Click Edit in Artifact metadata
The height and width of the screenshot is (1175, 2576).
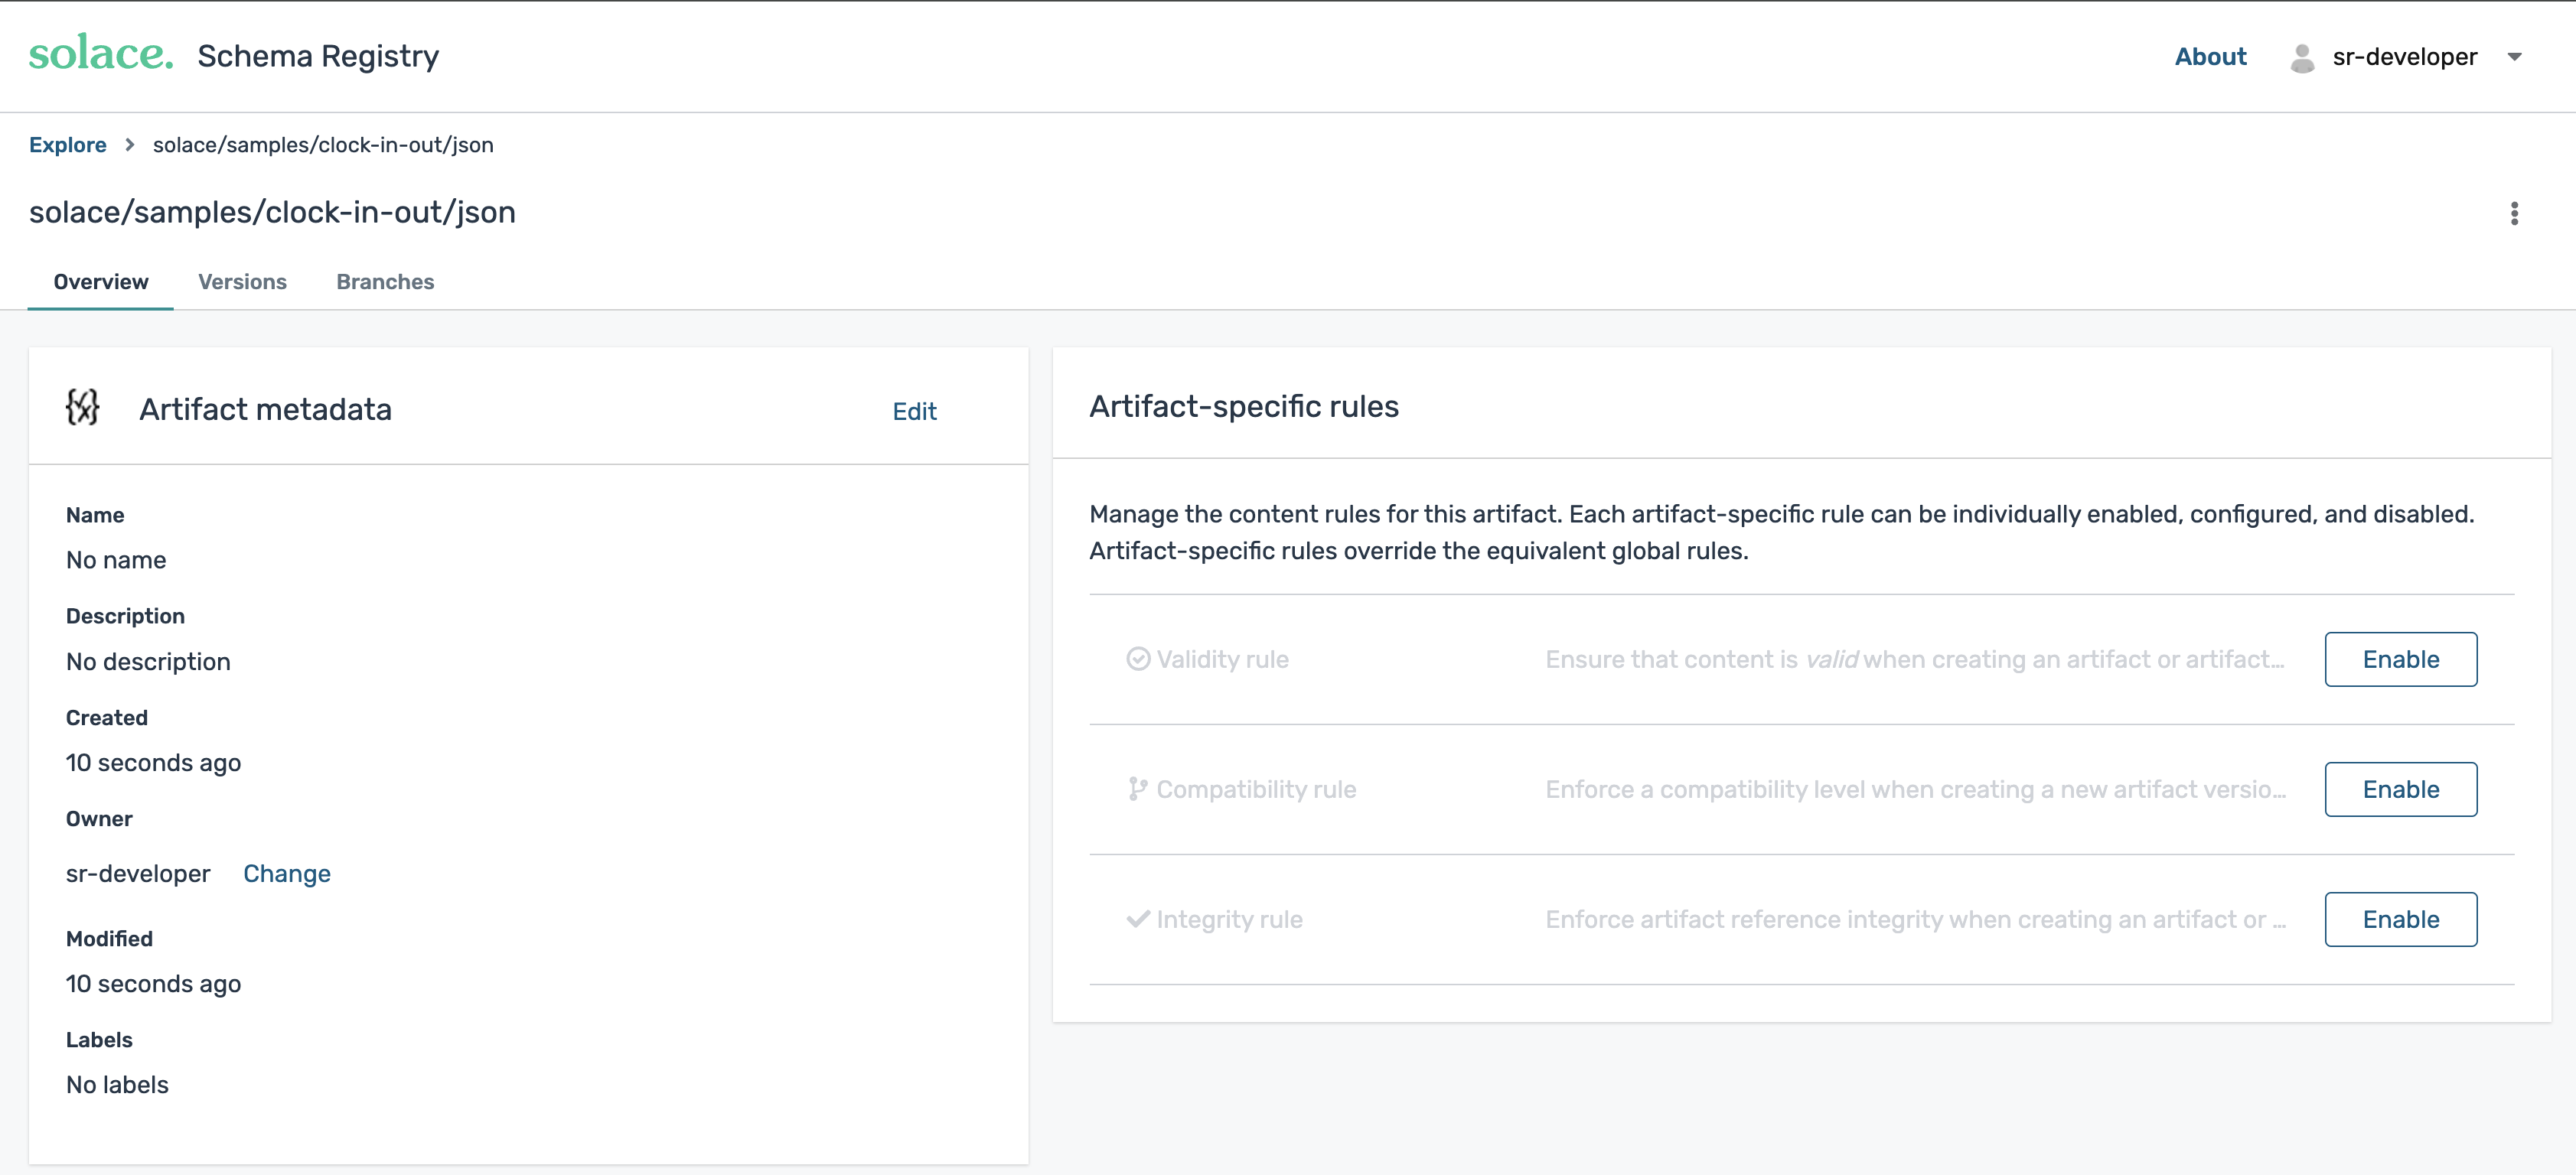(x=914, y=412)
